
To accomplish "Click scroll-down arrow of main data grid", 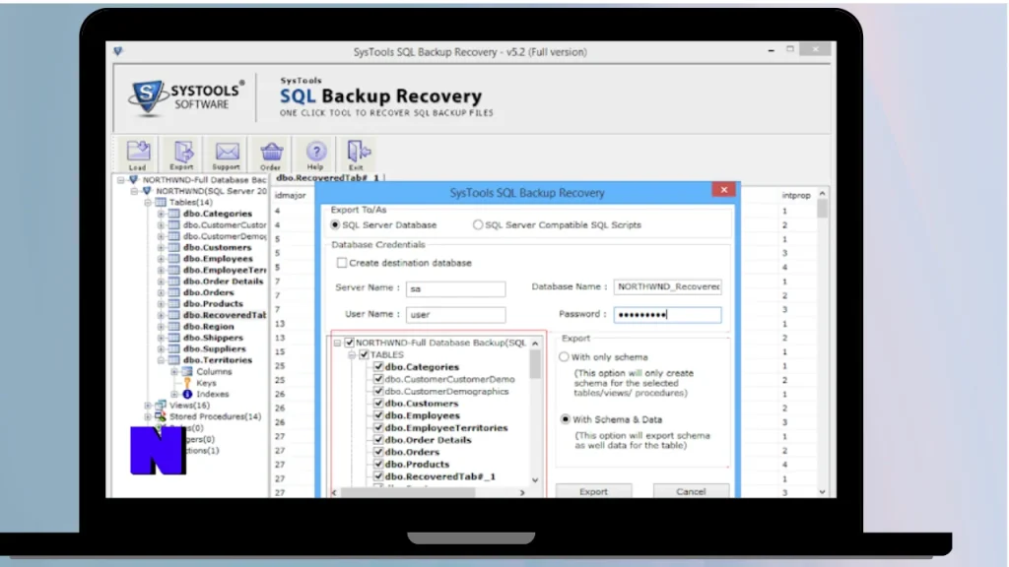I will click(x=823, y=492).
